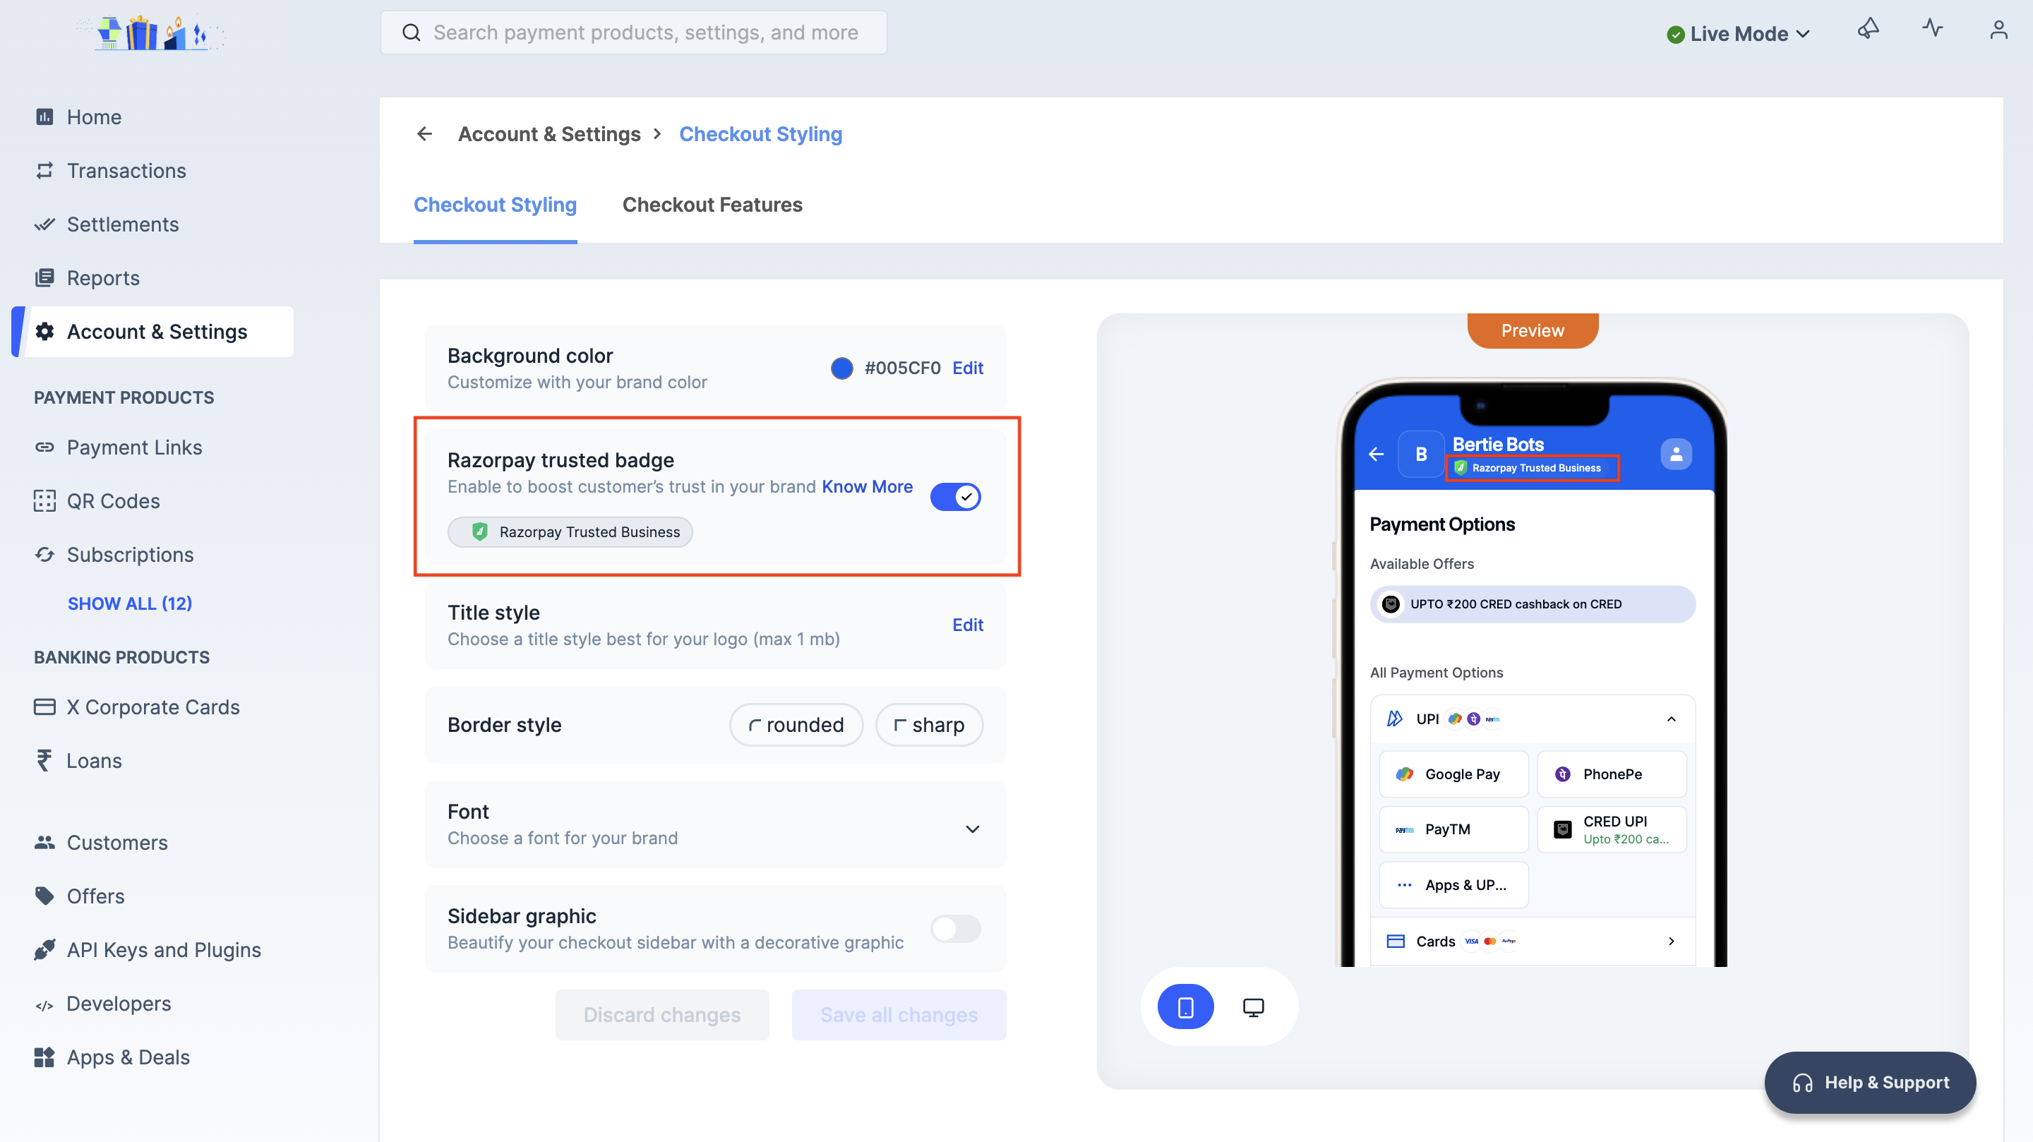The image size is (2033, 1142).
Task: Expand the Cards option in preview
Action: point(1671,941)
